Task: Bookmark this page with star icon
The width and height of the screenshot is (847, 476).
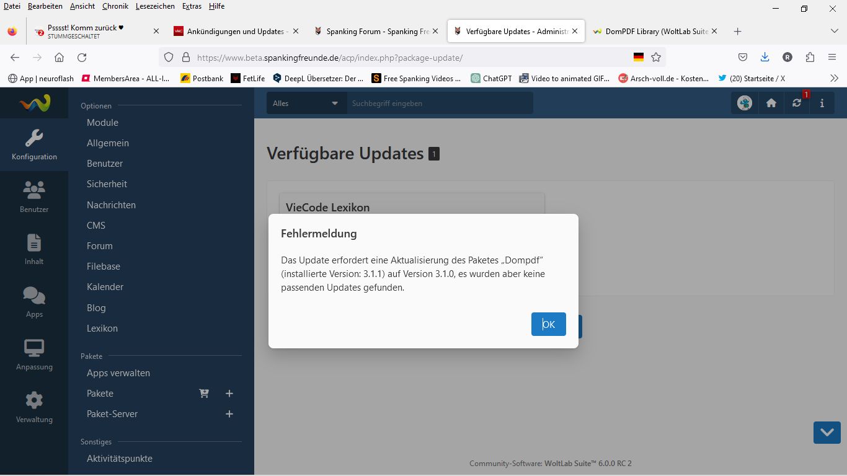Action: click(x=656, y=58)
